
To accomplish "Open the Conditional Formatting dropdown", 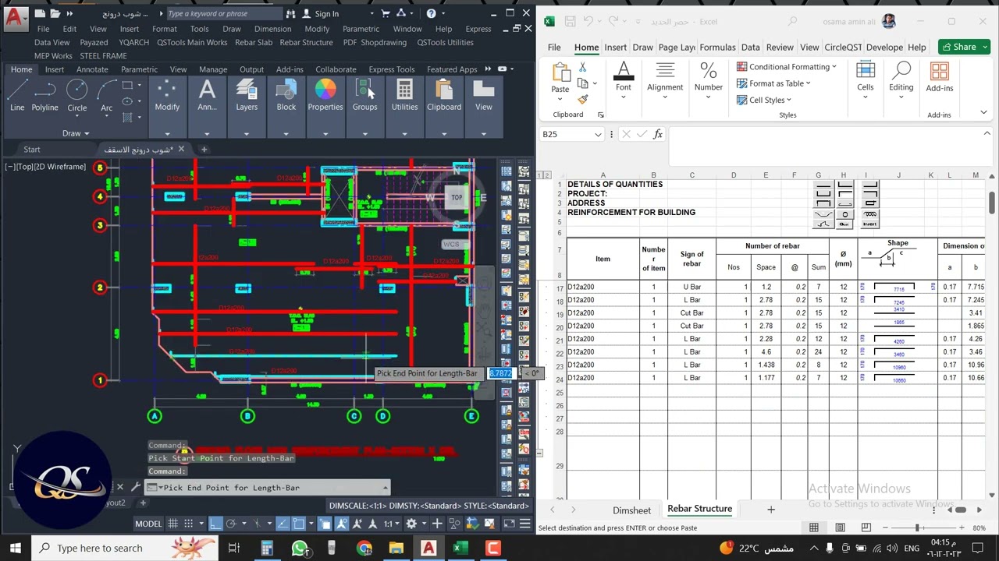I will (x=787, y=67).
